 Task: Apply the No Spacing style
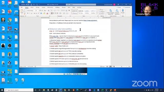81,12
